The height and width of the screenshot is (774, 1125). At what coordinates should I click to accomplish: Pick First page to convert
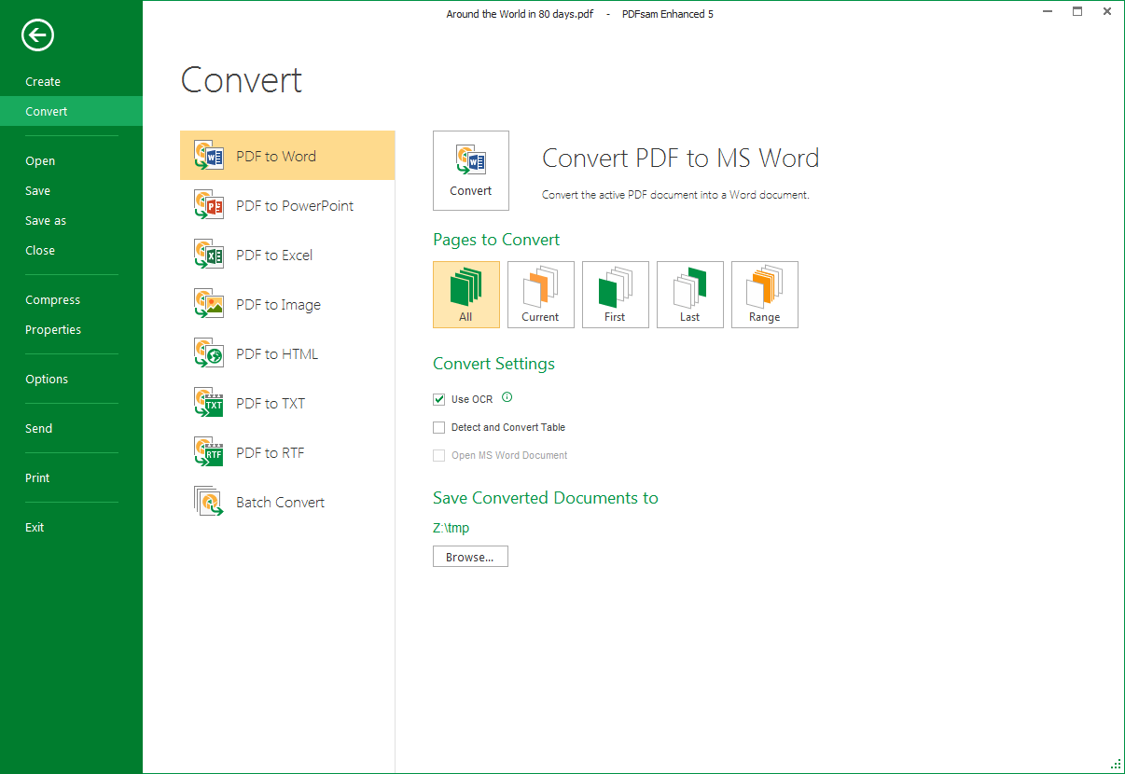[x=616, y=295]
